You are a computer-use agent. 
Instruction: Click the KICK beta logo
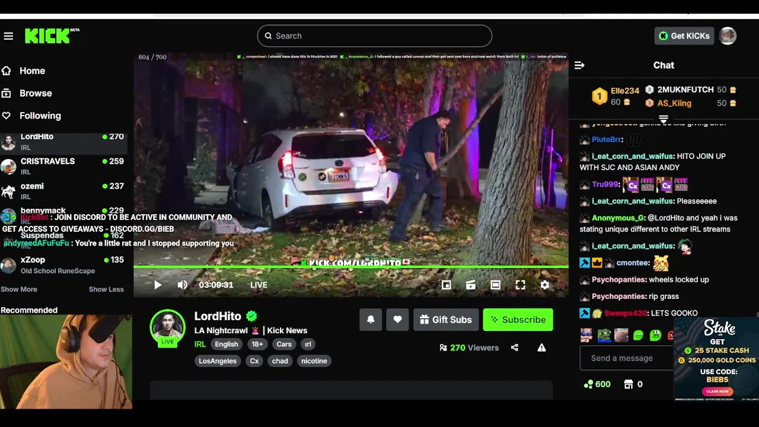click(52, 36)
